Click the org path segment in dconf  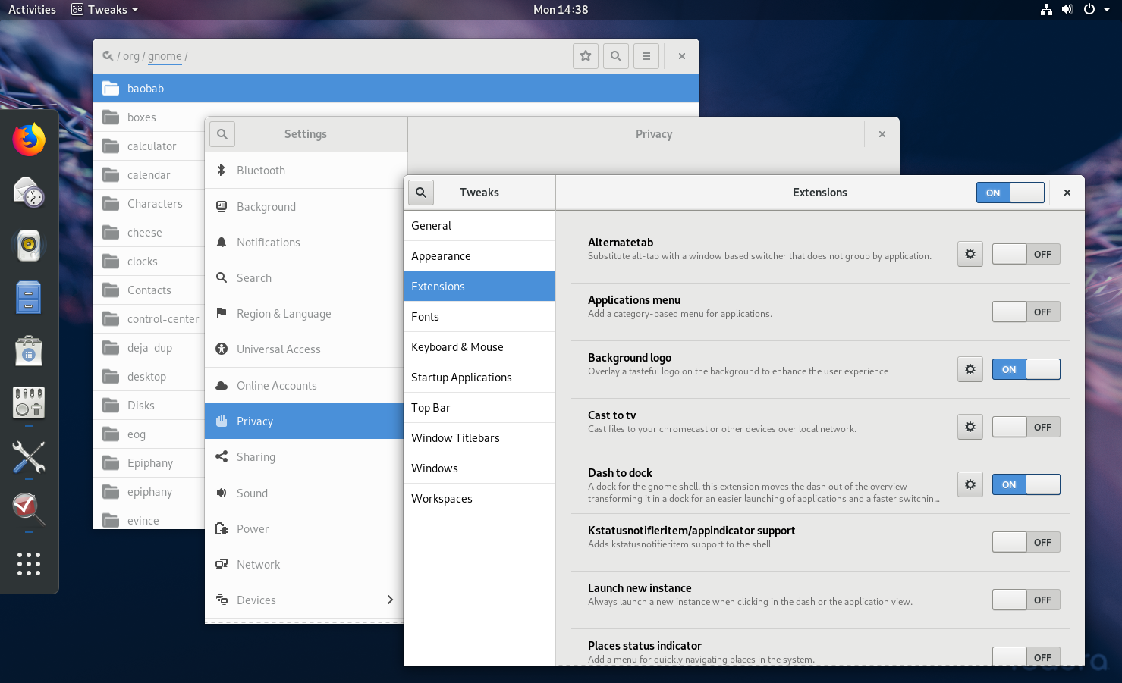(x=131, y=56)
